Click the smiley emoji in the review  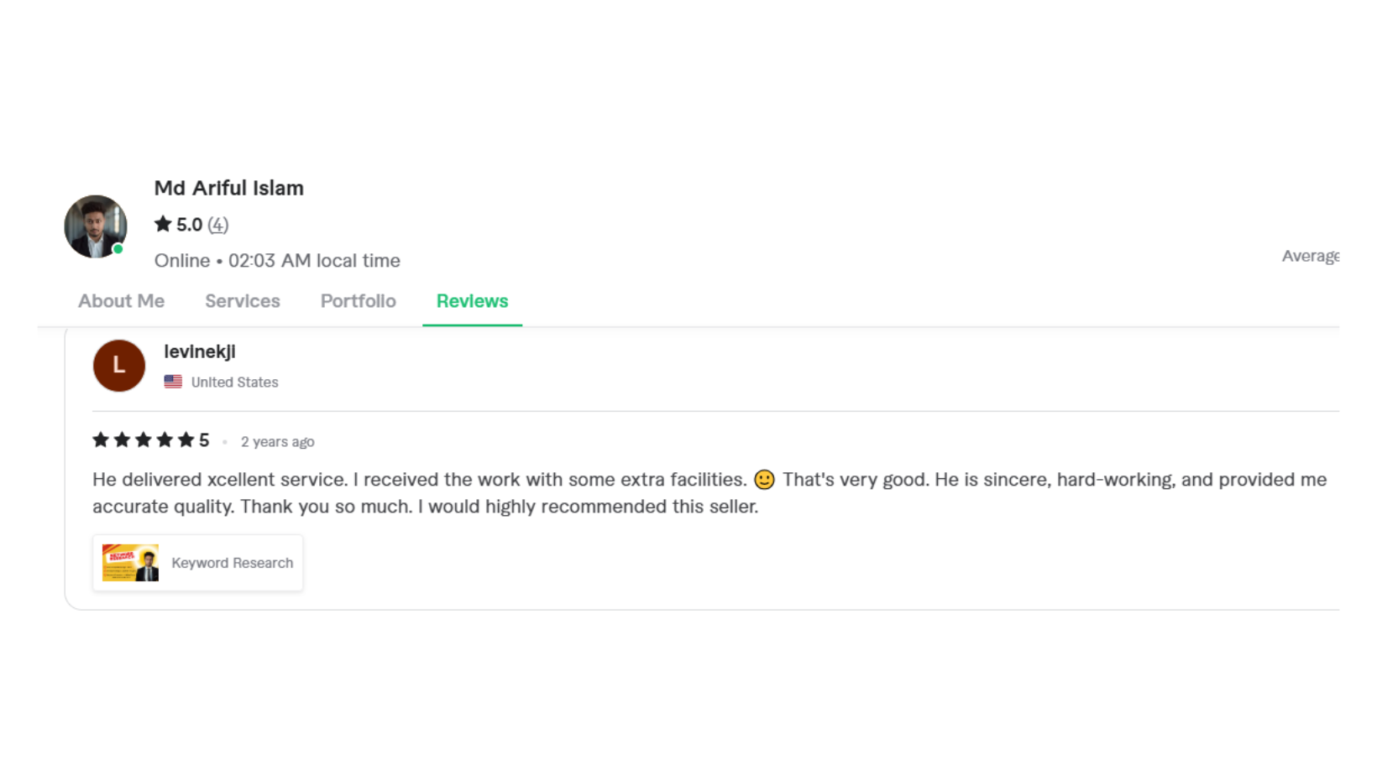[x=764, y=480]
